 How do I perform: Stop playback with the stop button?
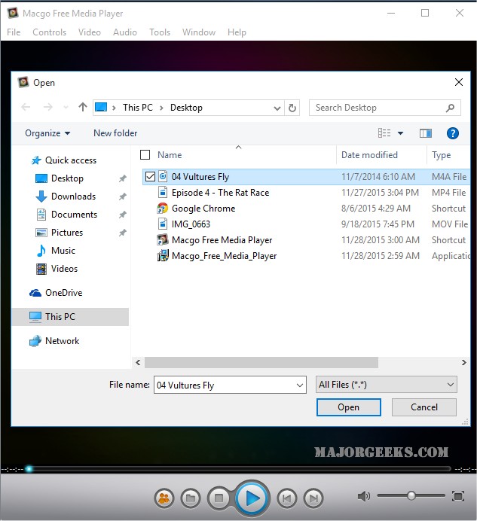pos(219,498)
